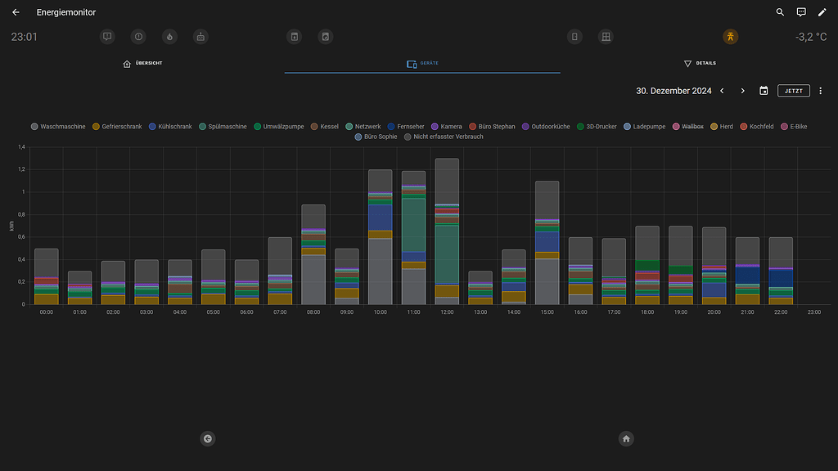Go back using the header arrow

pos(16,12)
